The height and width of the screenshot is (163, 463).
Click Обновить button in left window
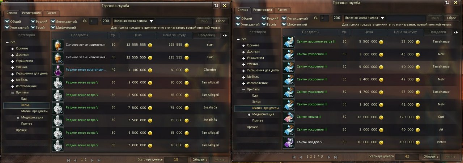[200, 159]
